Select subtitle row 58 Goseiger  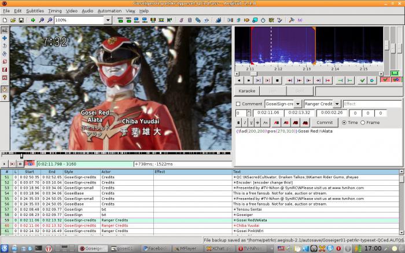pyautogui.click(x=200, y=215)
